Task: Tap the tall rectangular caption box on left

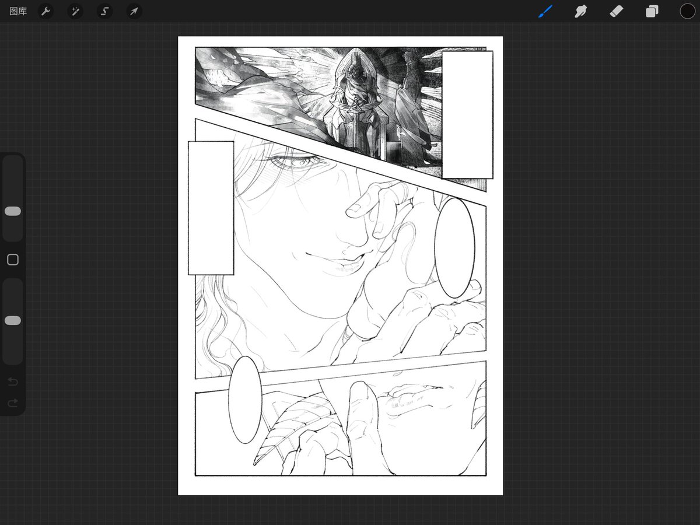Action: [x=211, y=208]
